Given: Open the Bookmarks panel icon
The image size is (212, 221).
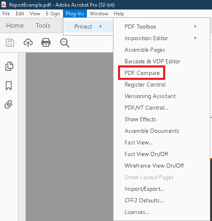Looking at the screenshot, I should [9, 85].
